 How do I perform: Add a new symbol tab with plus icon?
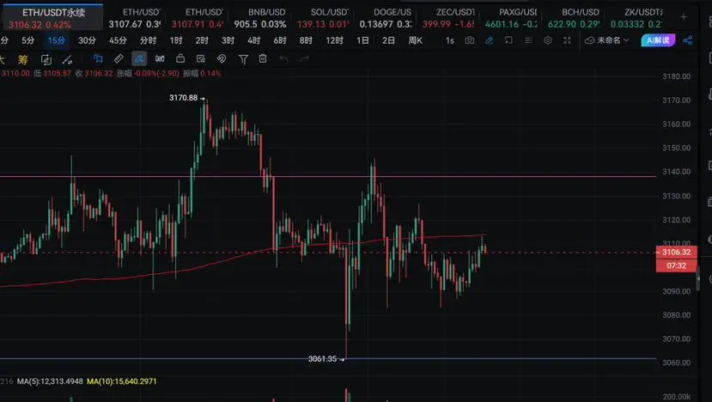point(684,17)
